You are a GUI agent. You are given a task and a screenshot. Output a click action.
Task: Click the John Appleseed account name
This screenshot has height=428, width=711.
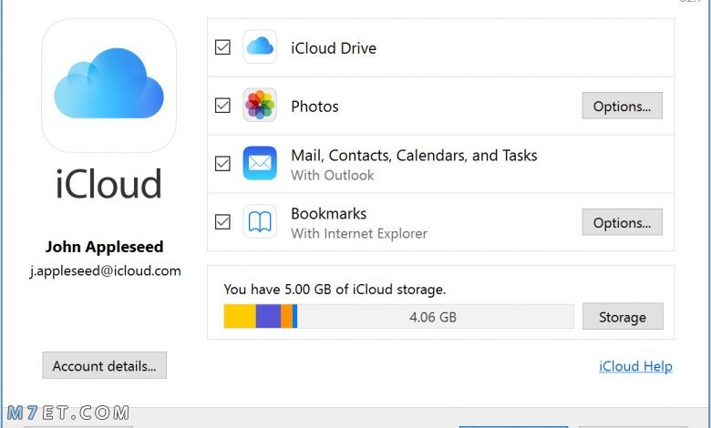click(104, 247)
